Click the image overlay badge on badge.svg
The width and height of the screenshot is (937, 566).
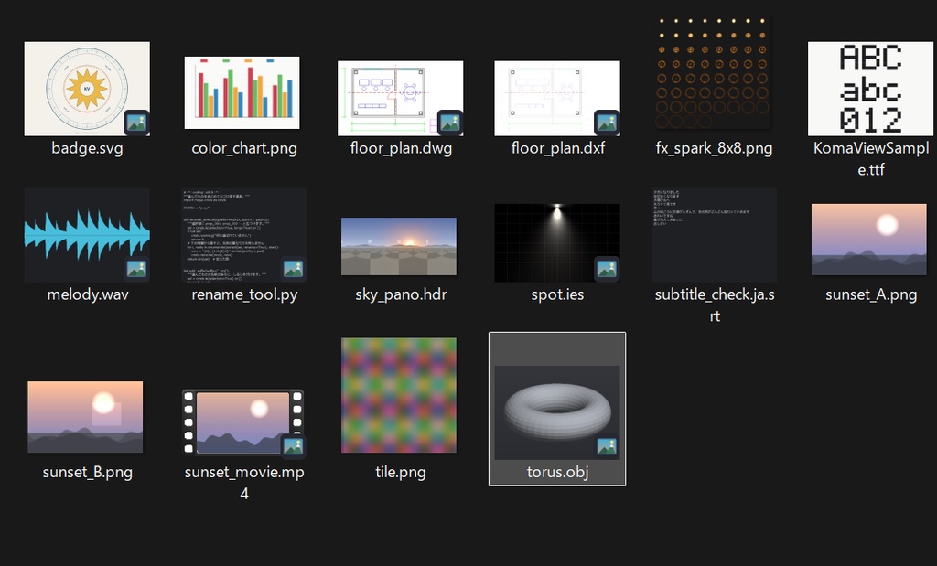(x=136, y=123)
